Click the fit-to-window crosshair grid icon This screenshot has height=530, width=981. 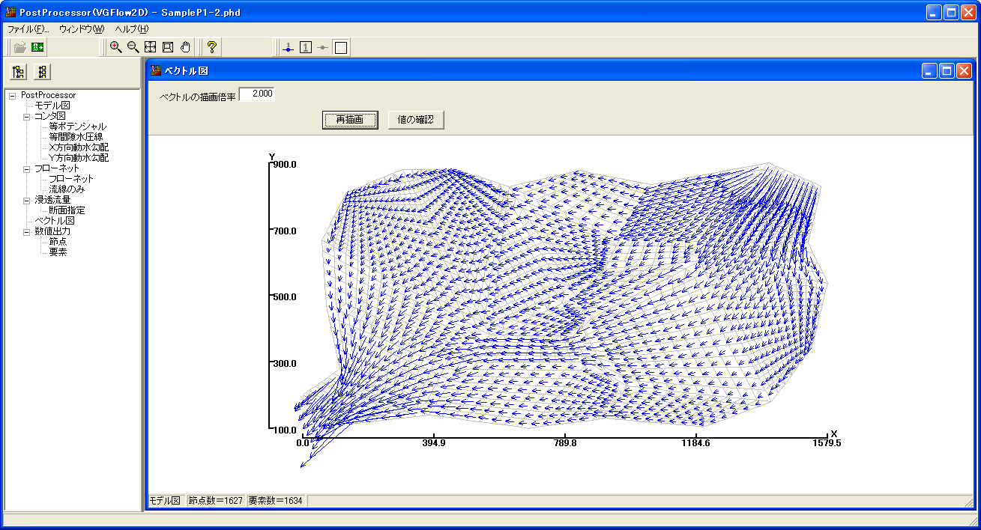[x=151, y=47]
